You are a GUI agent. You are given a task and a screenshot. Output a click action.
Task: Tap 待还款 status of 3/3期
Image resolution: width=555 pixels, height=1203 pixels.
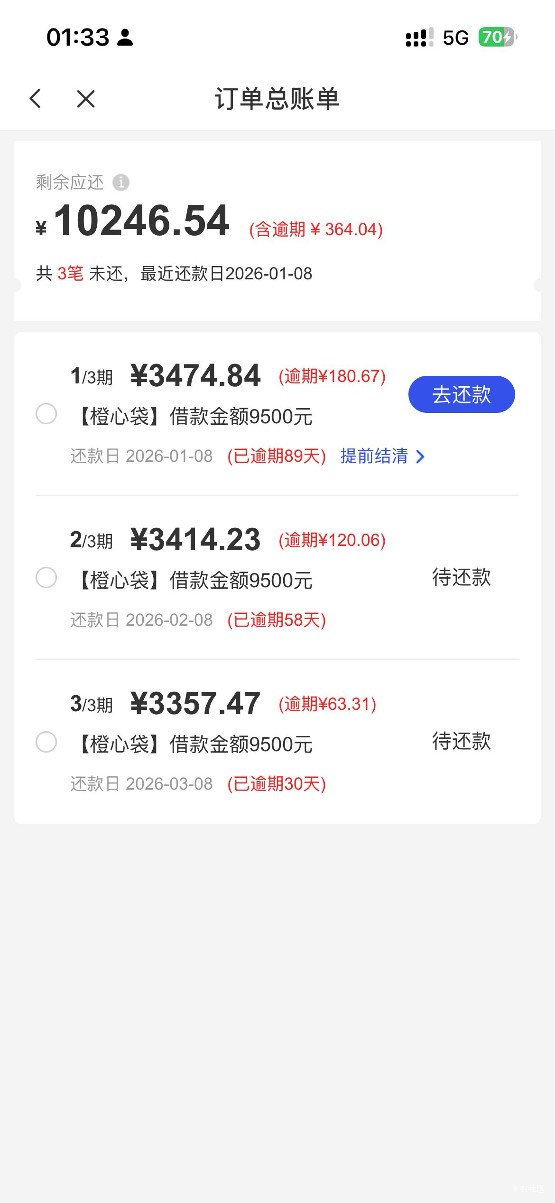click(x=461, y=741)
